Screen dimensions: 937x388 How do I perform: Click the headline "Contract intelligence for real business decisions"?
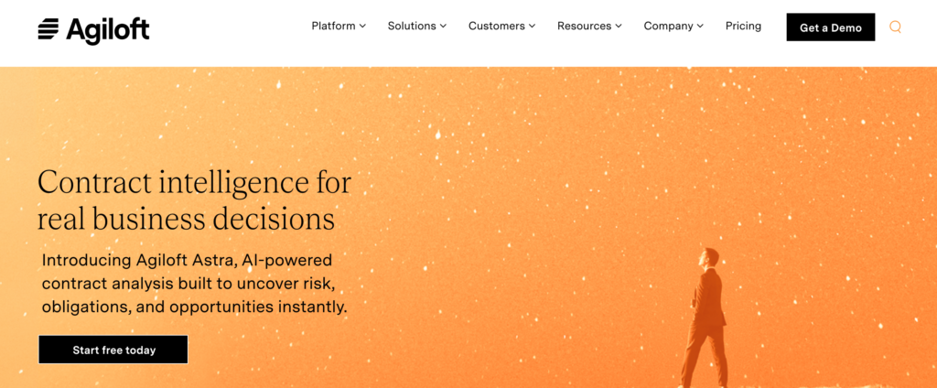tap(194, 200)
